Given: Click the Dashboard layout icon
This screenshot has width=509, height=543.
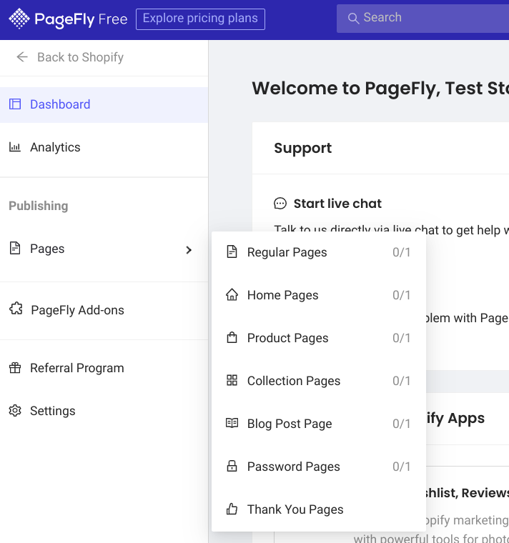Looking at the screenshot, I should point(15,104).
